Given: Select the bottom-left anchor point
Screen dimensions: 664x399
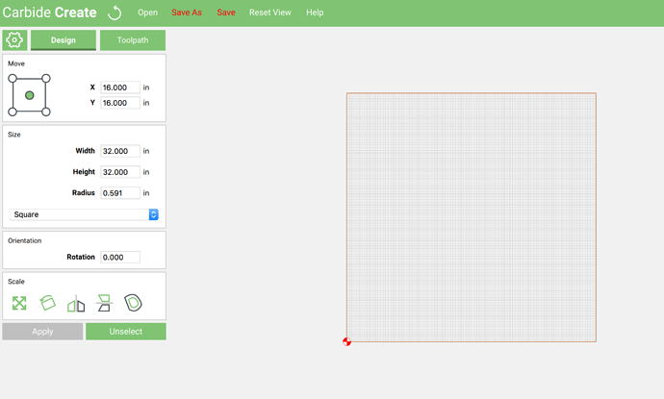Looking at the screenshot, I should [x=13, y=112].
